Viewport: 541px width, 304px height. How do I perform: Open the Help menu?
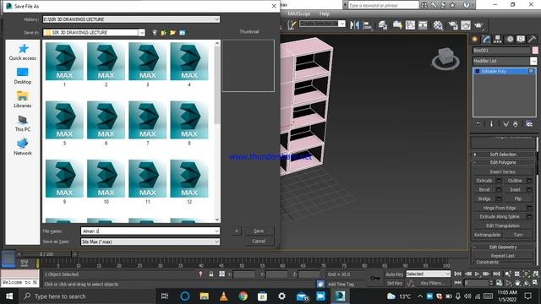324,14
